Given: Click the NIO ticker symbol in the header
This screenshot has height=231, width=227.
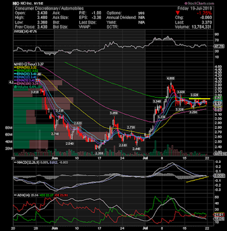Looking at the screenshot, I should (16, 3).
